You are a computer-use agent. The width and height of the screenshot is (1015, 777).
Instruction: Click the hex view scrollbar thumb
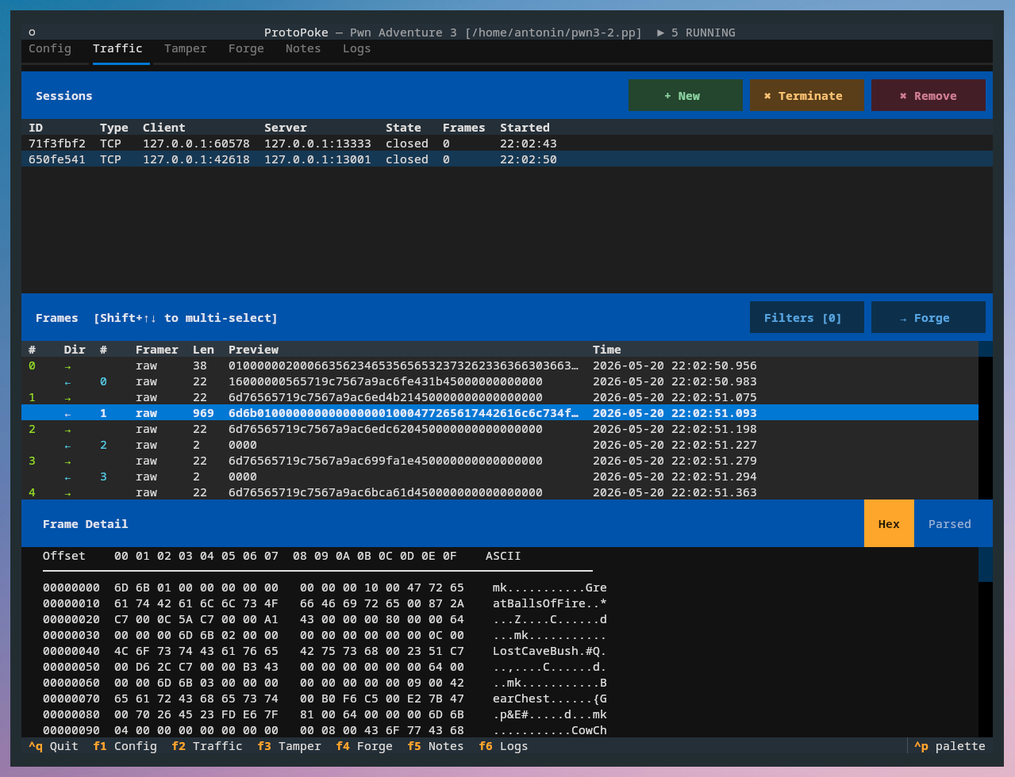pos(986,565)
